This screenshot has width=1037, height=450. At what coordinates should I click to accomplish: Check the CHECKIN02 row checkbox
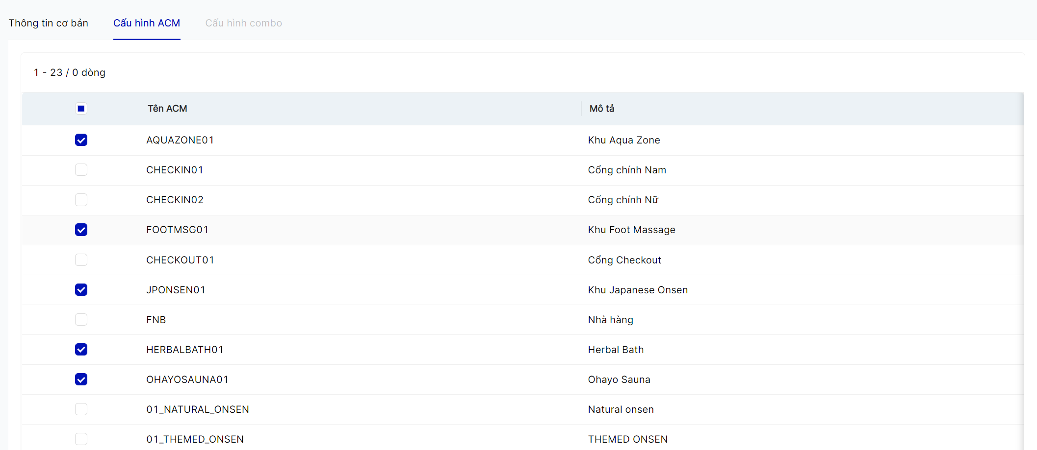[81, 200]
